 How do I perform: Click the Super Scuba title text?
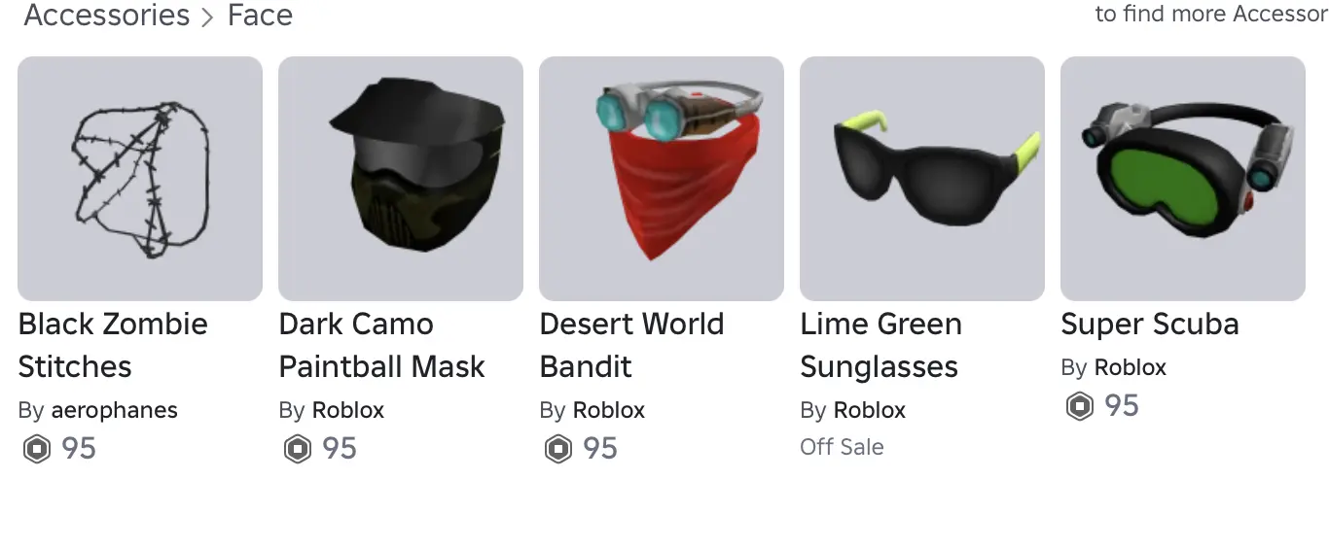[x=1150, y=325]
